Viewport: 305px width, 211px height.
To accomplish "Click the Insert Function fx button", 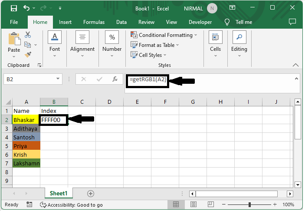I will pyautogui.click(x=115, y=79).
